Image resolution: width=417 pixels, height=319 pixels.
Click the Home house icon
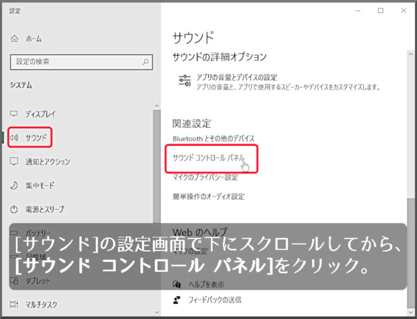15,39
